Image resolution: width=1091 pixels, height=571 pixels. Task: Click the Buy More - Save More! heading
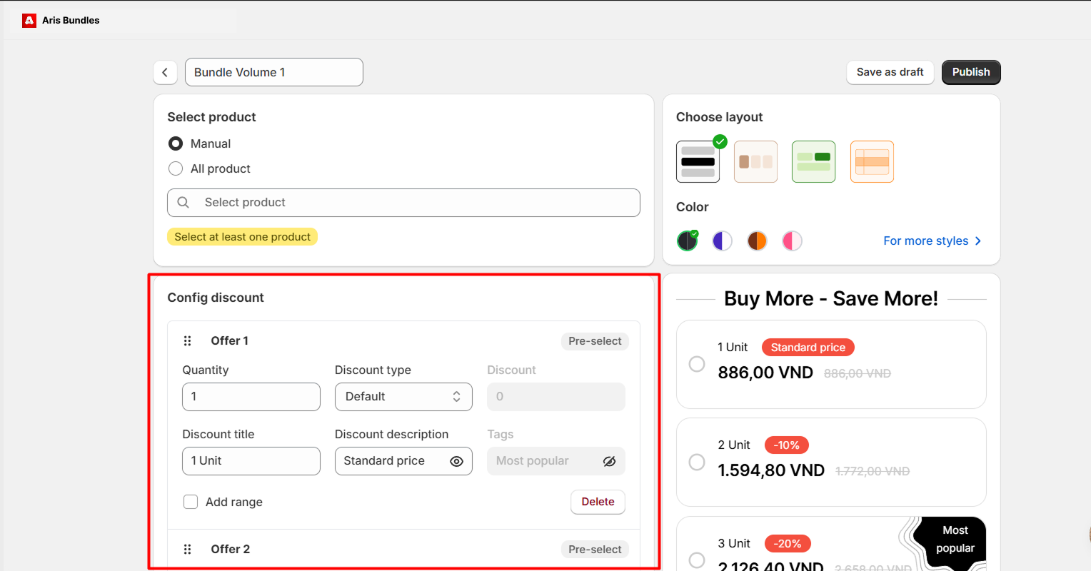pyautogui.click(x=831, y=298)
